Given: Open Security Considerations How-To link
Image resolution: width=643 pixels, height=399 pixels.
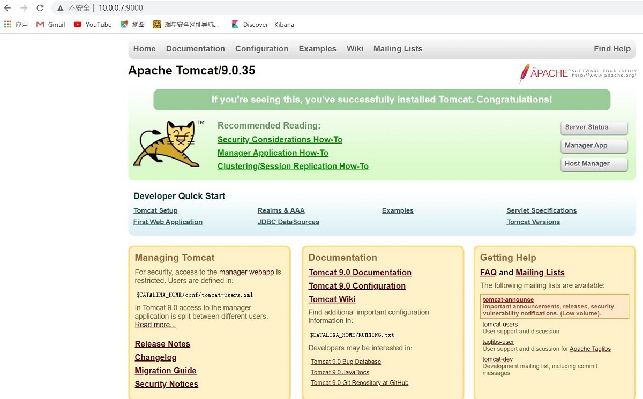Looking at the screenshot, I should click(280, 140).
